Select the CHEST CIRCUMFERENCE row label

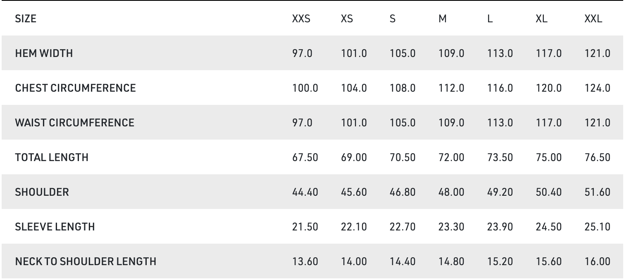[75, 88]
